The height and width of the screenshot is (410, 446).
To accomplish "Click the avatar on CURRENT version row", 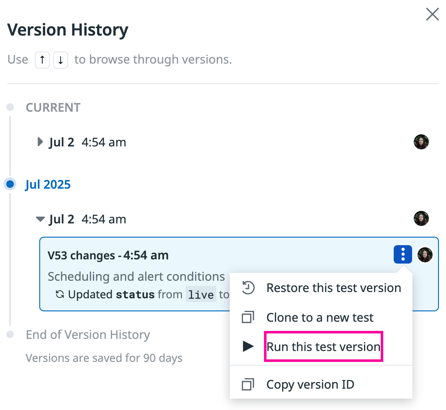I will point(421,142).
